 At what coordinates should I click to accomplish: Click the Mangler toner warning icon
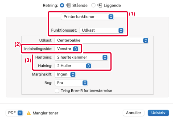pyautogui.click(x=29, y=113)
